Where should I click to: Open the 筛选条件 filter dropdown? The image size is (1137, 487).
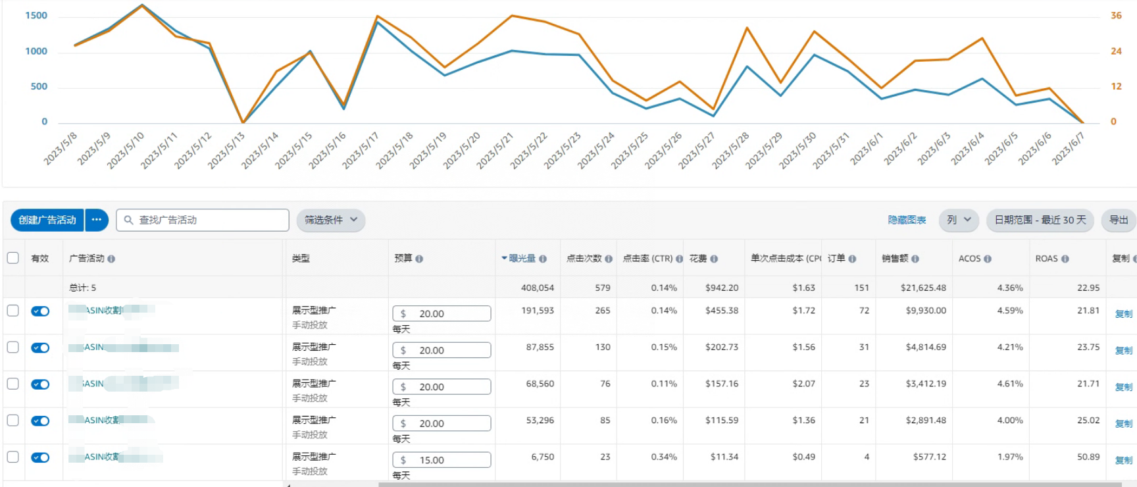(330, 220)
